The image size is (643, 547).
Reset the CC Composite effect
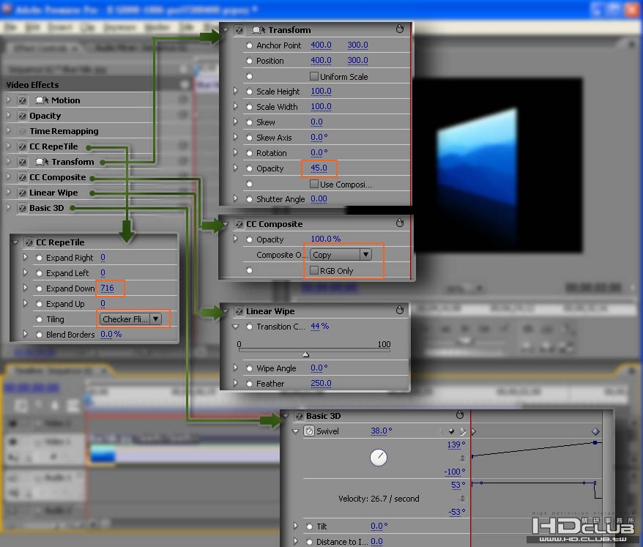coord(400,224)
